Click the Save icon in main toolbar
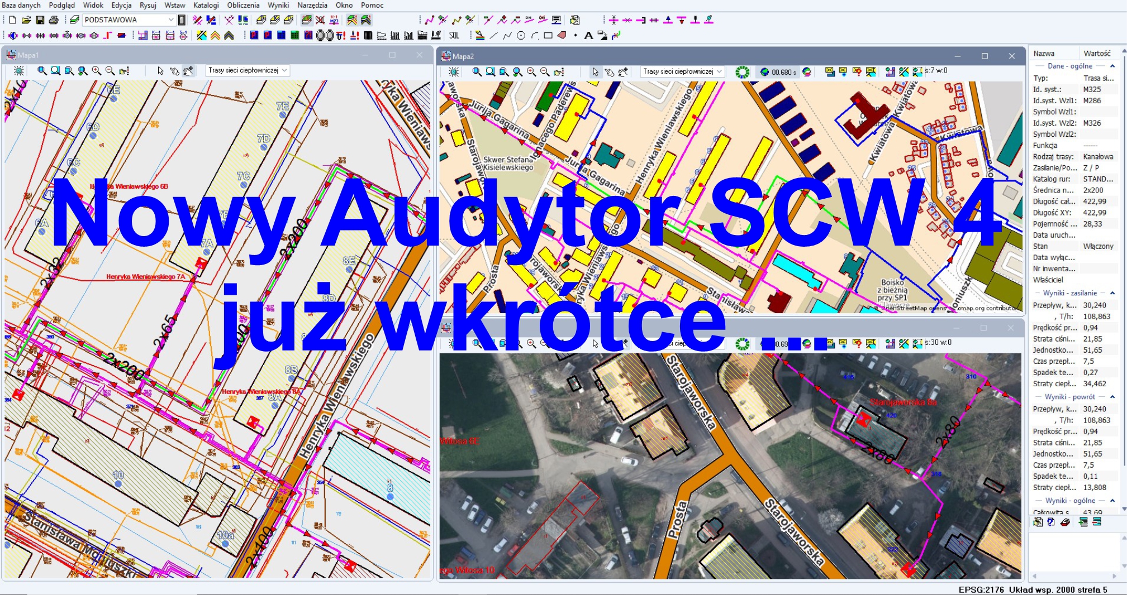 click(x=40, y=20)
